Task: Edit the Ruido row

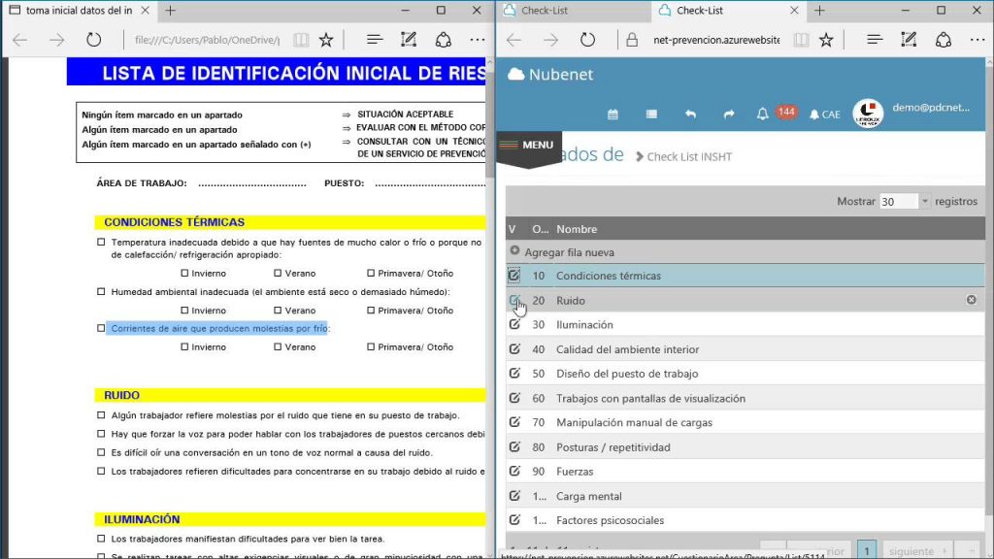Action: pyautogui.click(x=514, y=300)
